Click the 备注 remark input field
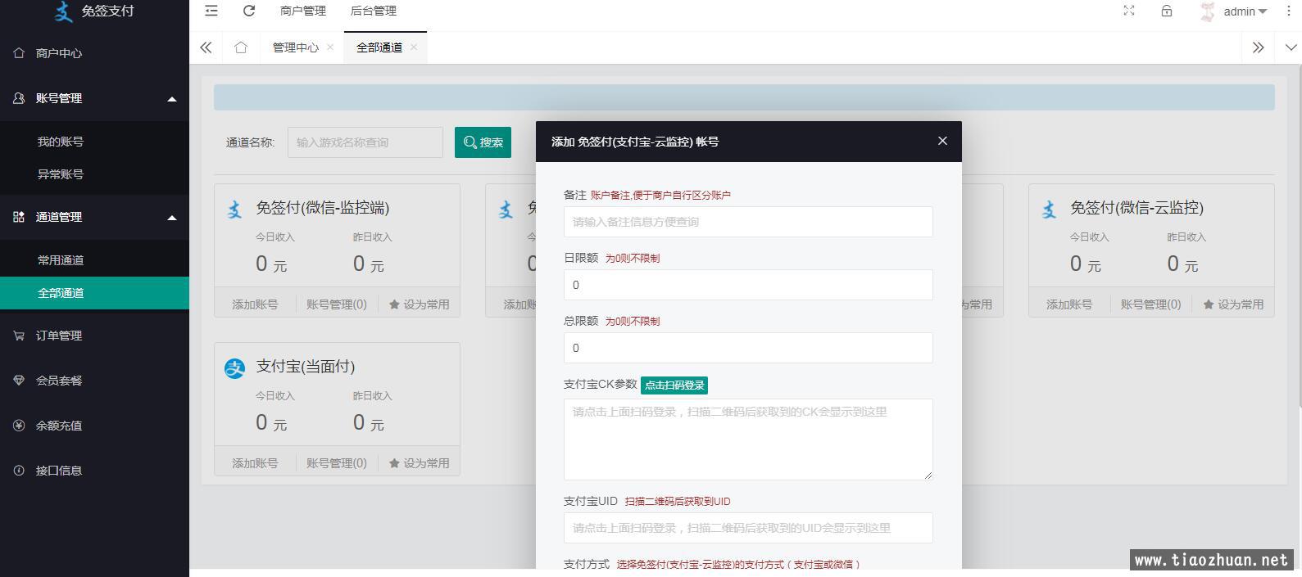1302x577 pixels. pyautogui.click(x=747, y=222)
